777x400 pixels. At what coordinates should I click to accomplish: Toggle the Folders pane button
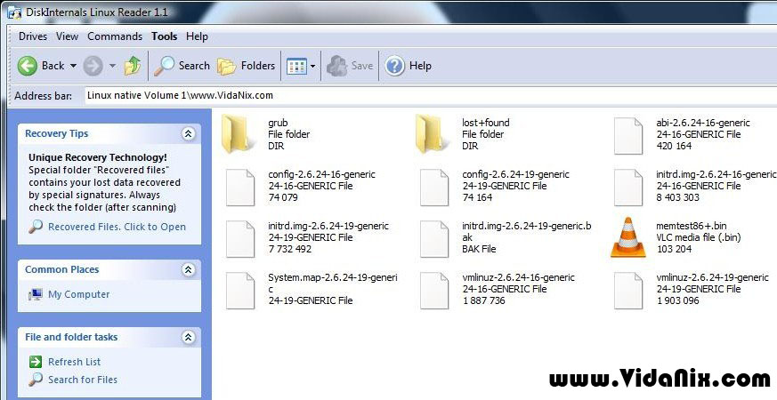pos(247,66)
